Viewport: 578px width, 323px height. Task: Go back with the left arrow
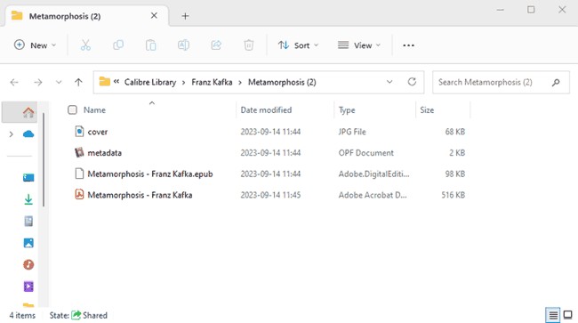coord(14,82)
